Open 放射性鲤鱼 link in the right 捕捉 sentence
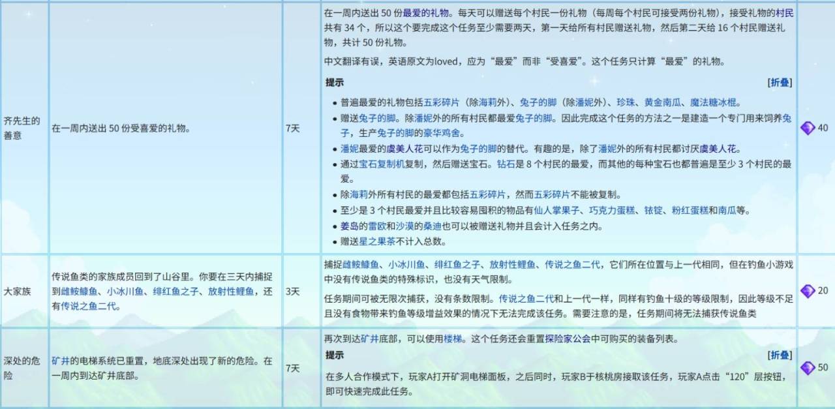The height and width of the screenshot is (409, 835). (511, 264)
